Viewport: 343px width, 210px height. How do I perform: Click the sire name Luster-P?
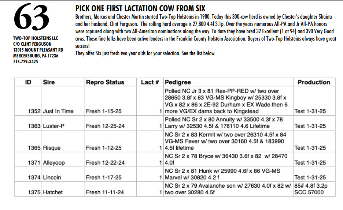point(54,126)
